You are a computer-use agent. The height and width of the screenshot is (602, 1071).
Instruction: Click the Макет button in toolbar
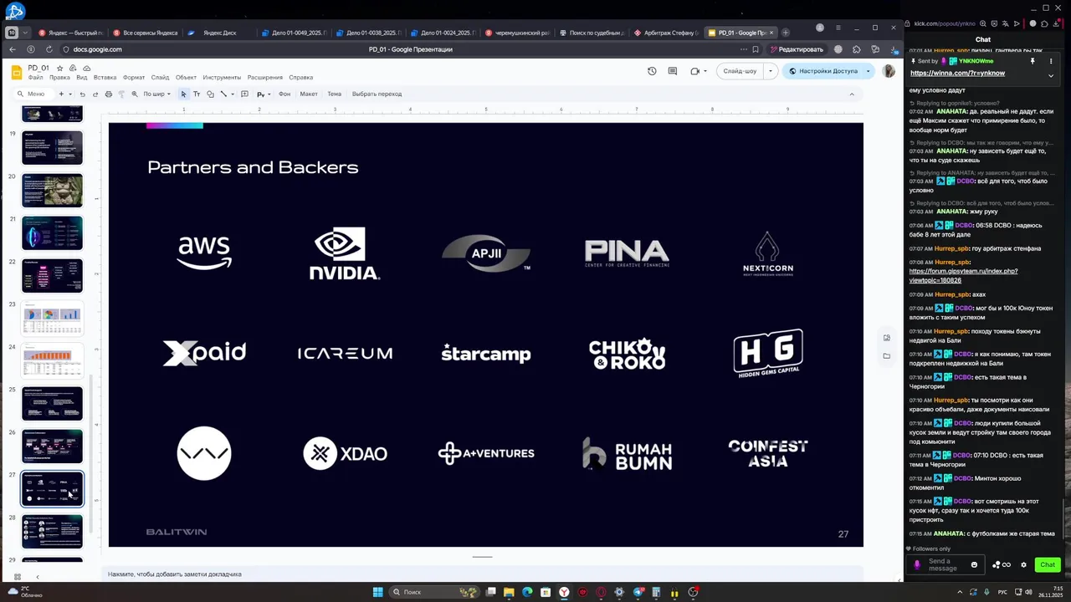point(309,94)
